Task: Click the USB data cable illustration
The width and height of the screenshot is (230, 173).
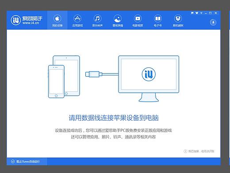Action: pos(102,74)
